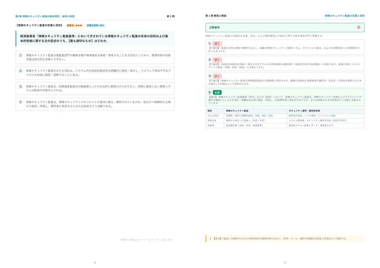Select choice text about 独立かつ客観的な立場から検証・評価

(x=98, y=104)
